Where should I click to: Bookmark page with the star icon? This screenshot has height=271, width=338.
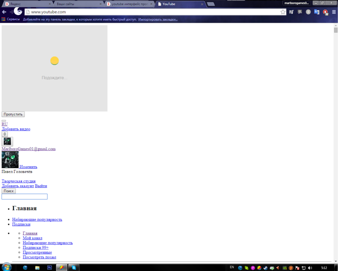283,12
